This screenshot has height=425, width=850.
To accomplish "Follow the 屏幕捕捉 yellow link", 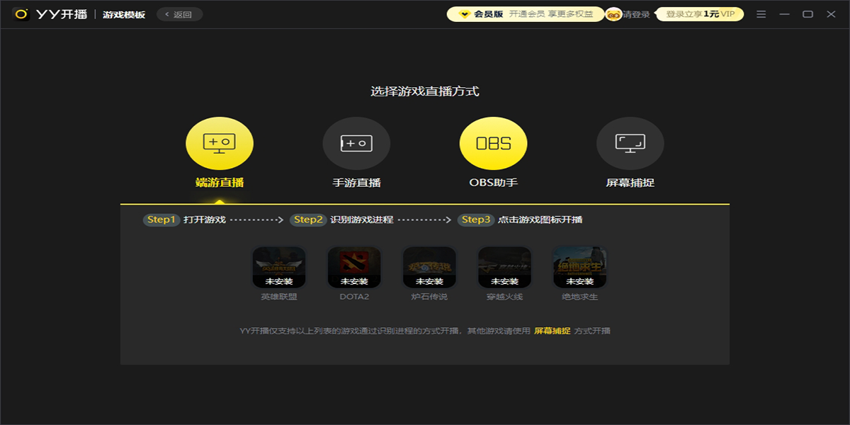I will [552, 331].
